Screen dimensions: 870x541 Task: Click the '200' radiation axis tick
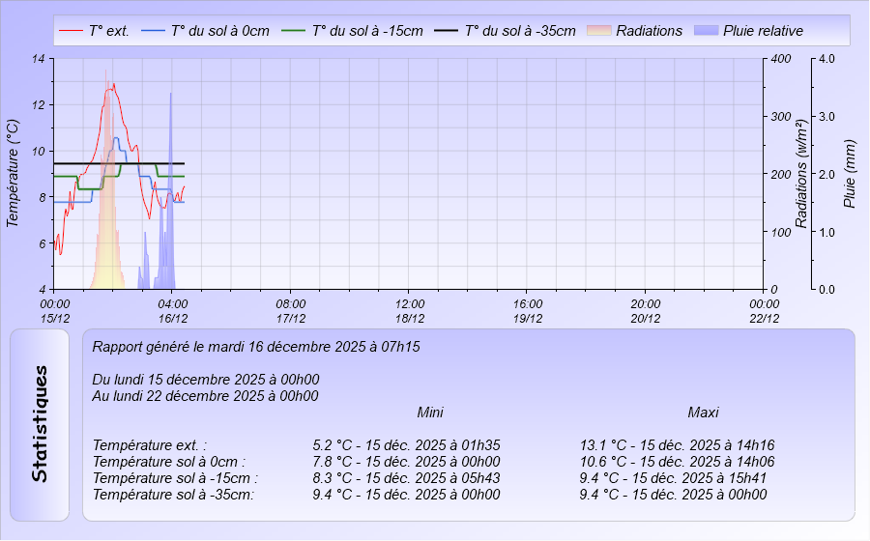(781, 174)
